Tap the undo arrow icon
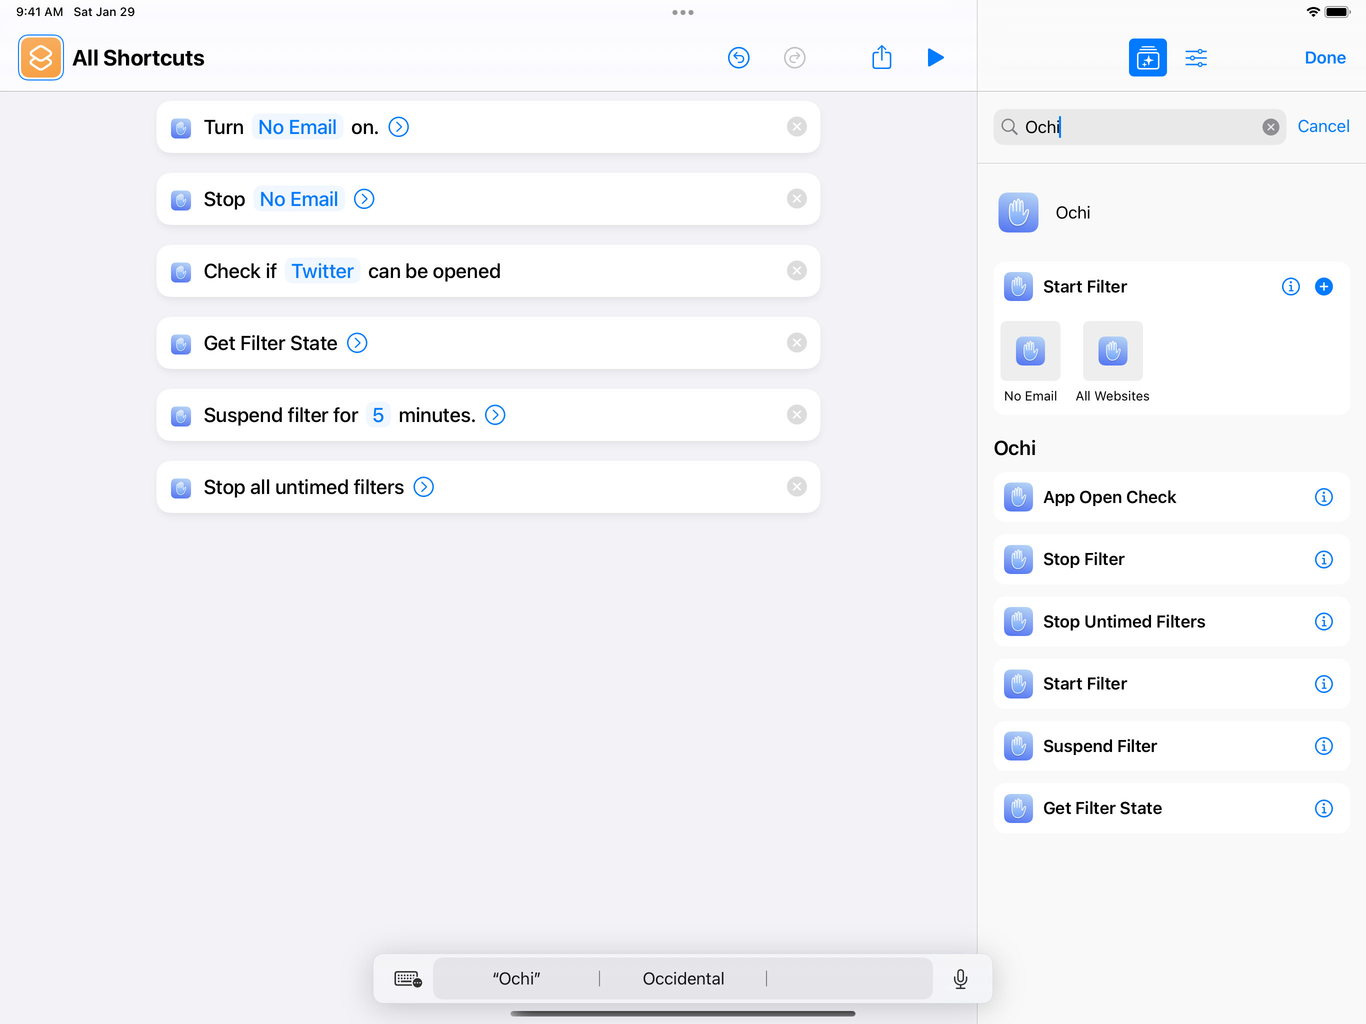The image size is (1366, 1024). tap(738, 58)
